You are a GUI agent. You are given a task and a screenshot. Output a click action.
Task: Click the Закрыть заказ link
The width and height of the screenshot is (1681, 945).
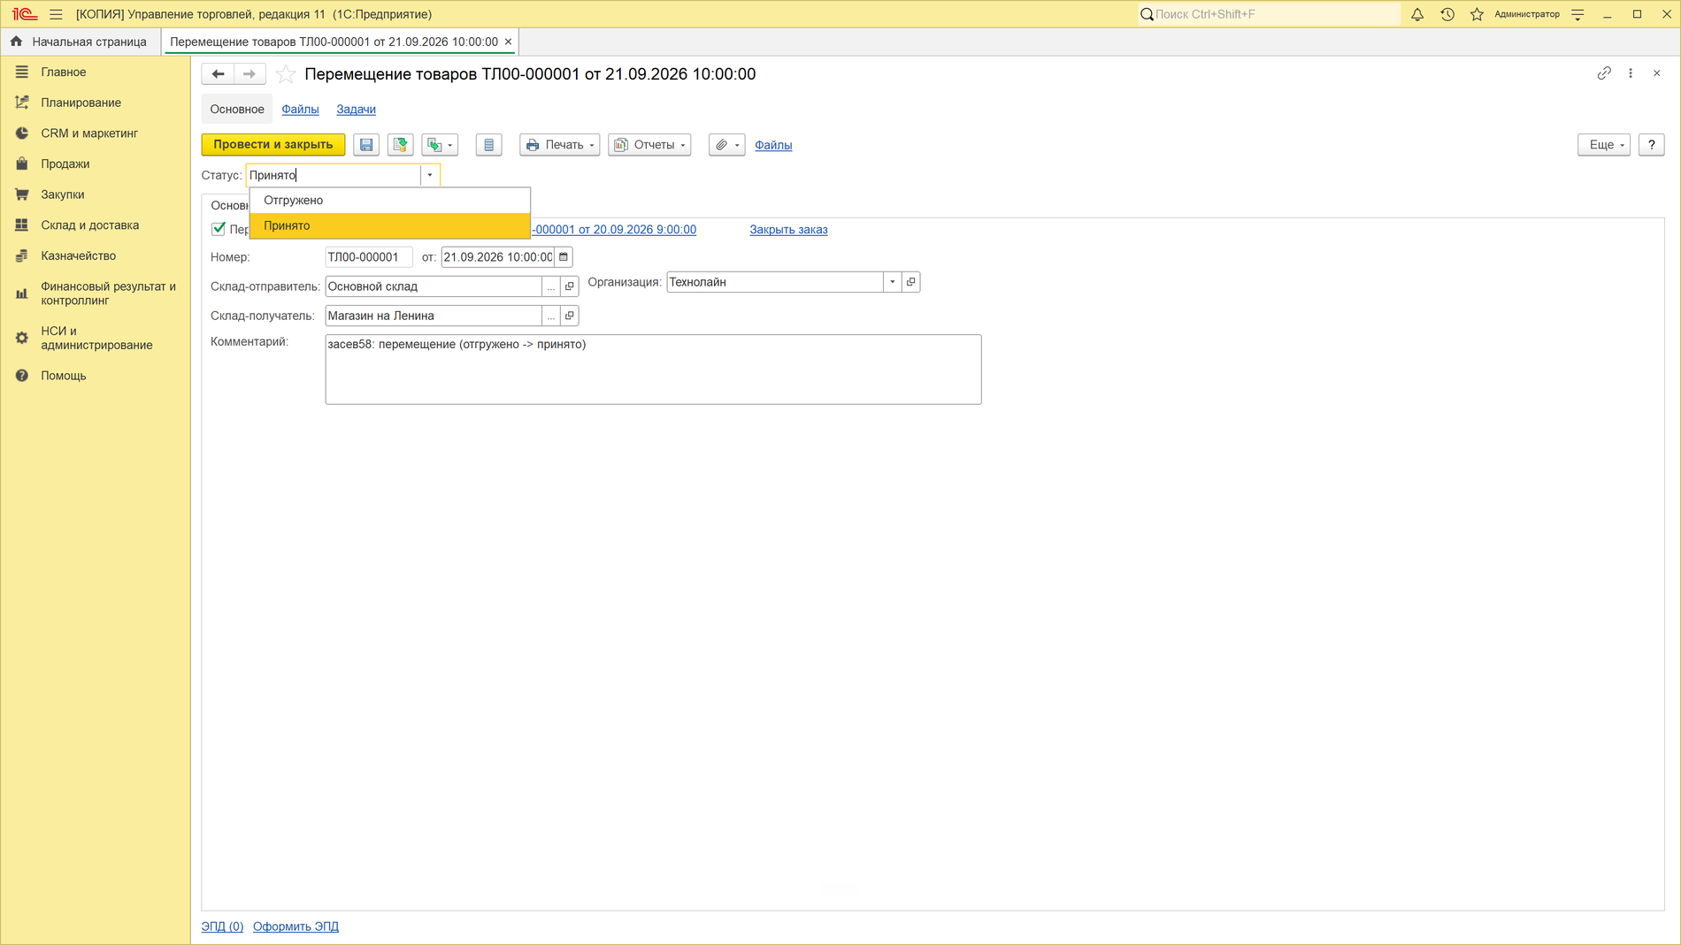(x=789, y=230)
